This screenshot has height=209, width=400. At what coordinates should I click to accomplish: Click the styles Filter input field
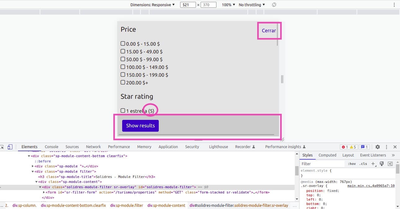[x=322, y=164]
